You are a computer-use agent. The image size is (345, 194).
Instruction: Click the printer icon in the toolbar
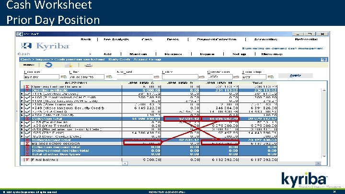coord(89,65)
